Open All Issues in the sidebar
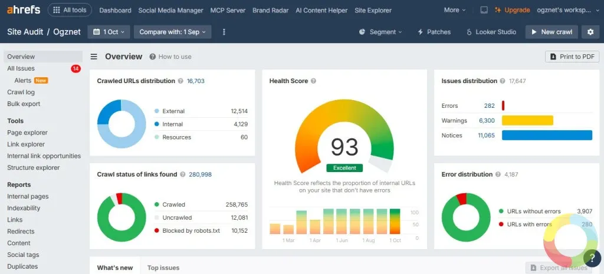The height and width of the screenshot is (274, 604). [x=21, y=68]
